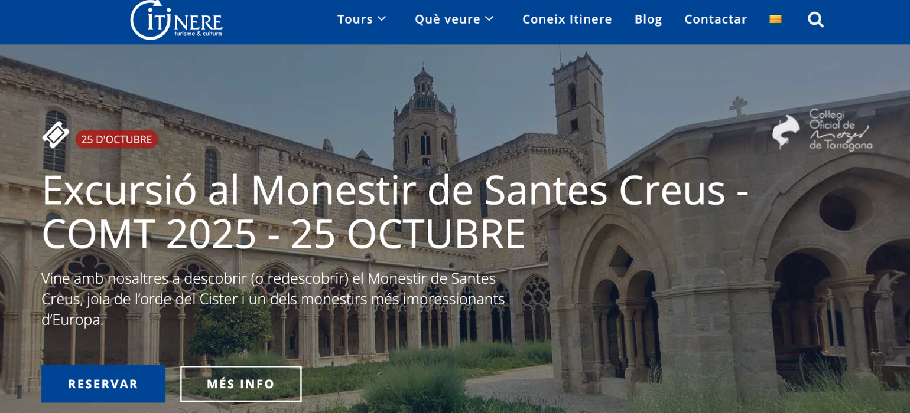Click the Excursió al Monestir de Santes Creus title
Screen dimensions: 910x413
click(x=396, y=211)
